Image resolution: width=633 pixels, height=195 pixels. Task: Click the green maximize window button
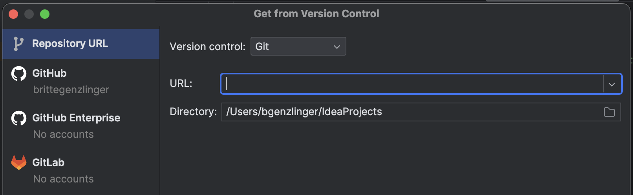click(45, 14)
